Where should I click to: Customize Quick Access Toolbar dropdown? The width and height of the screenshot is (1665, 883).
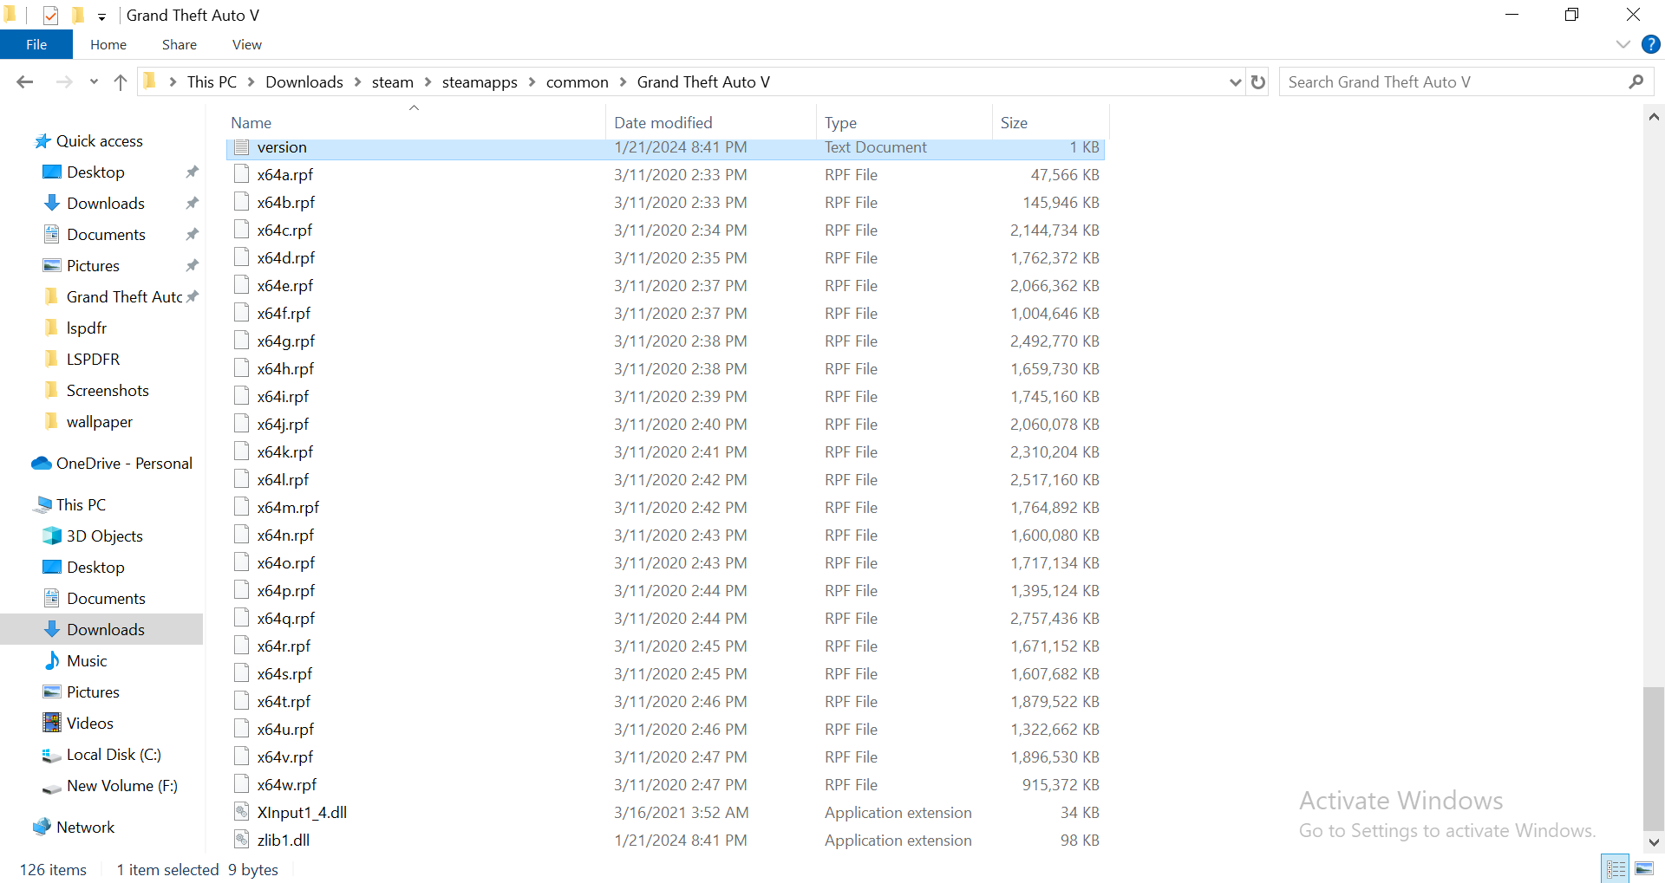101,16
